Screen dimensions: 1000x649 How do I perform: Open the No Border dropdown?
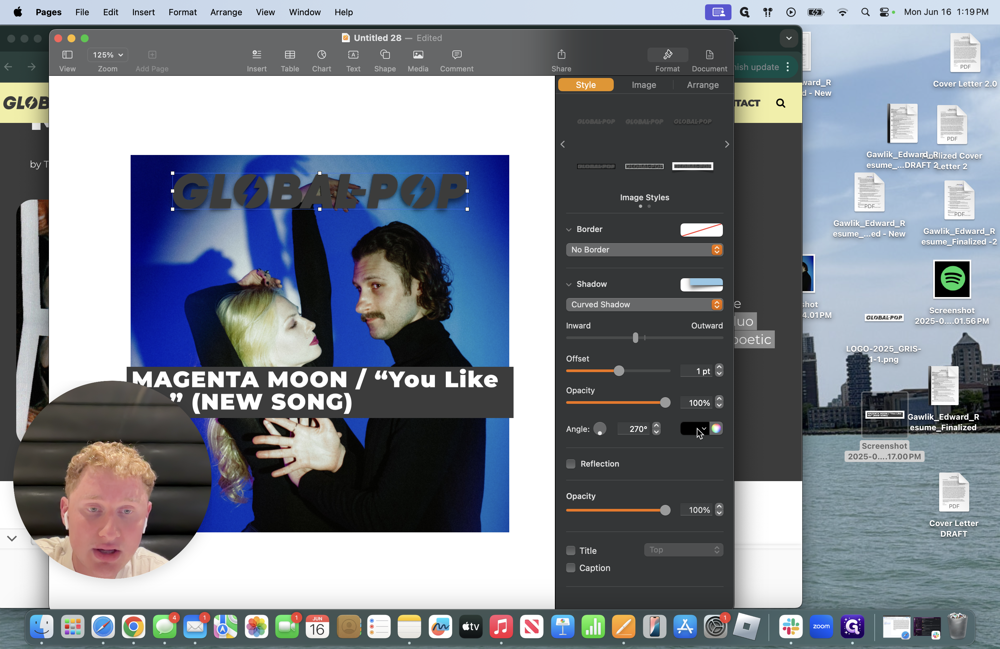tap(644, 249)
